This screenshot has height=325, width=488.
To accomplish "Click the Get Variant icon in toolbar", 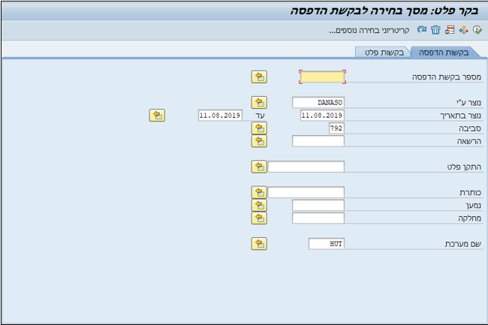I will pos(463,30).
